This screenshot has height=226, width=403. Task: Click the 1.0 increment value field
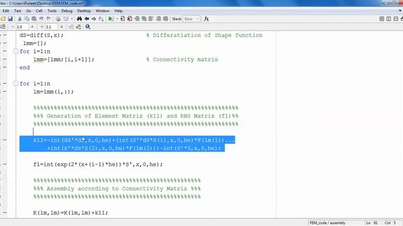pyautogui.click(x=23, y=26)
